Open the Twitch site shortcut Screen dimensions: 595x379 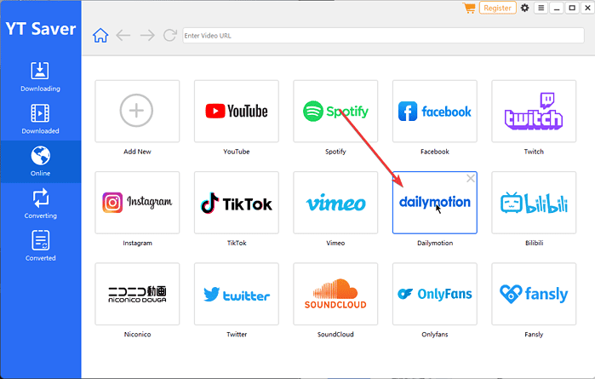534,111
